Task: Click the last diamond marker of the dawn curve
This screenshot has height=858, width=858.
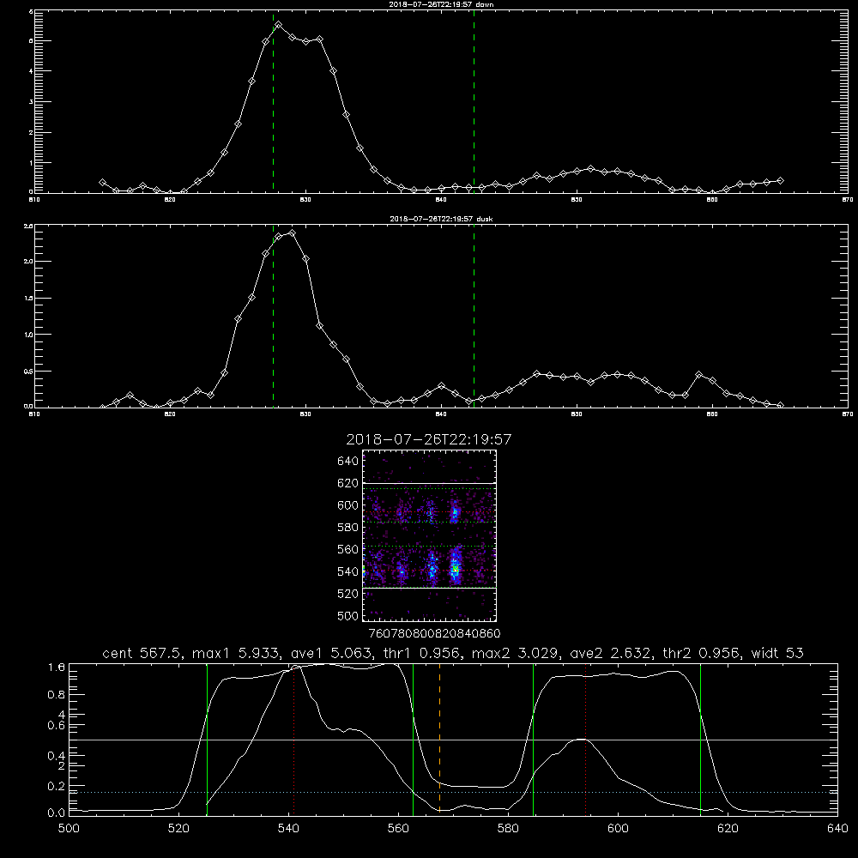Action: pyautogui.click(x=780, y=180)
